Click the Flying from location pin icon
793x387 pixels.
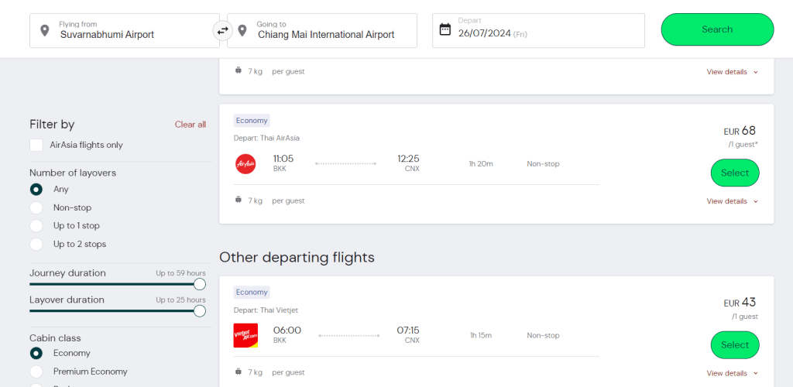point(44,30)
